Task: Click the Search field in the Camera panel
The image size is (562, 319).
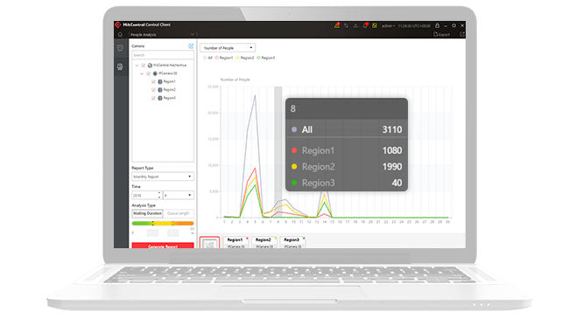Action: (163, 55)
